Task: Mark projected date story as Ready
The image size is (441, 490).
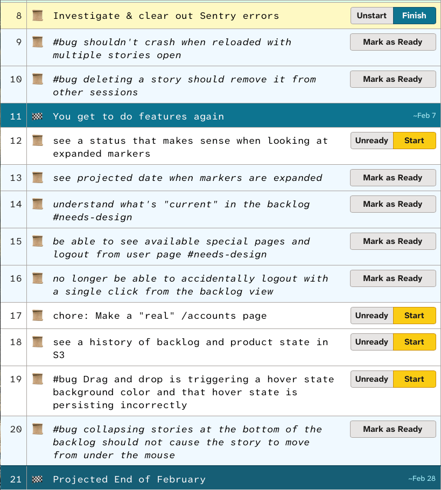Action: coord(393,178)
